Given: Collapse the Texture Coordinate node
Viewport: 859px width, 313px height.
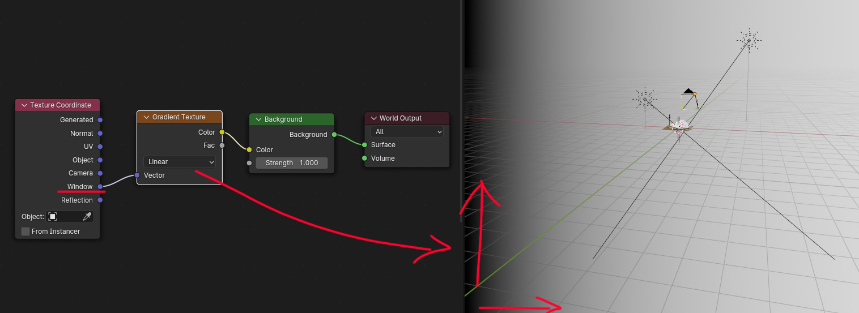Looking at the screenshot, I should click(24, 105).
